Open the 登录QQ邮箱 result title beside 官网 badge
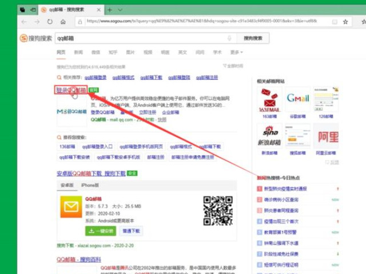Screen dimensions: 366x274 point(71,90)
